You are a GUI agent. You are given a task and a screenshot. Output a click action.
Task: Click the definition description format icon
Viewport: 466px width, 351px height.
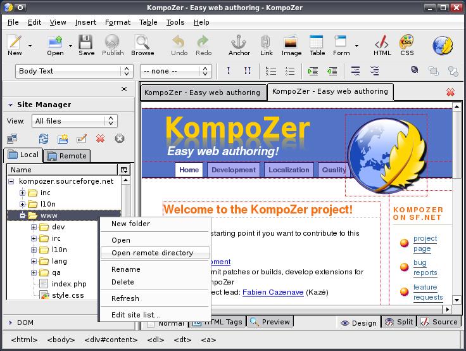coord(374,71)
